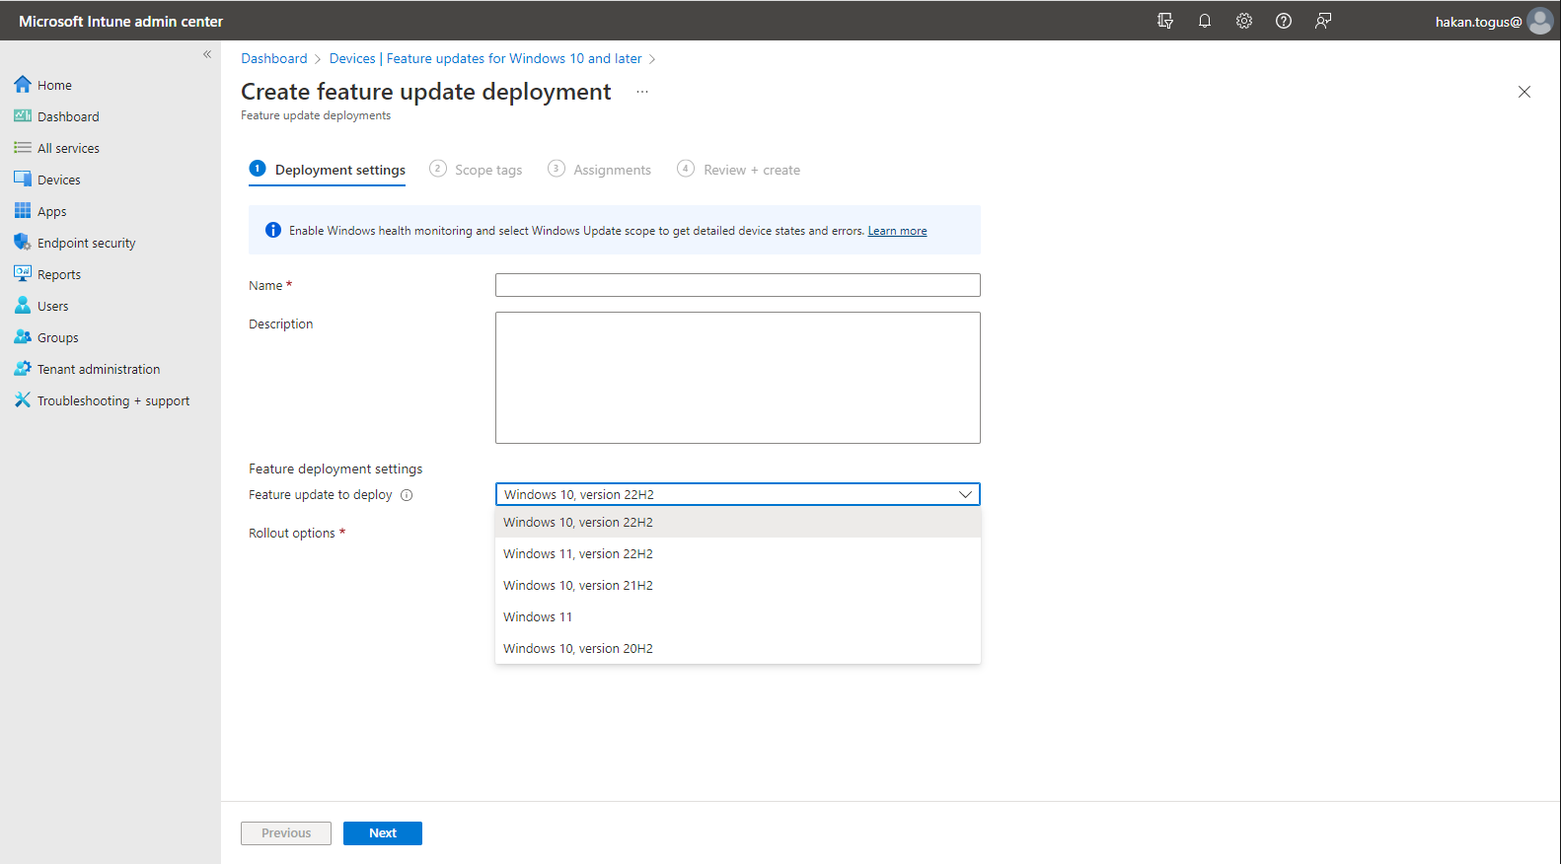The width and height of the screenshot is (1561, 864).
Task: Open the notifications bell icon
Action: [x=1205, y=21]
